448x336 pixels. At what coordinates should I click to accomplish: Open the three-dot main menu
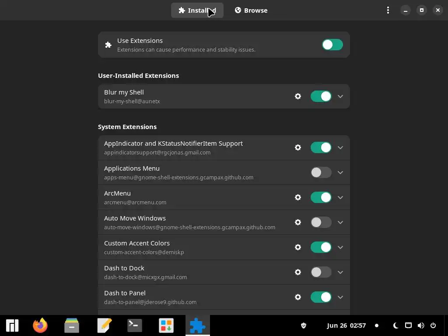pos(388,10)
